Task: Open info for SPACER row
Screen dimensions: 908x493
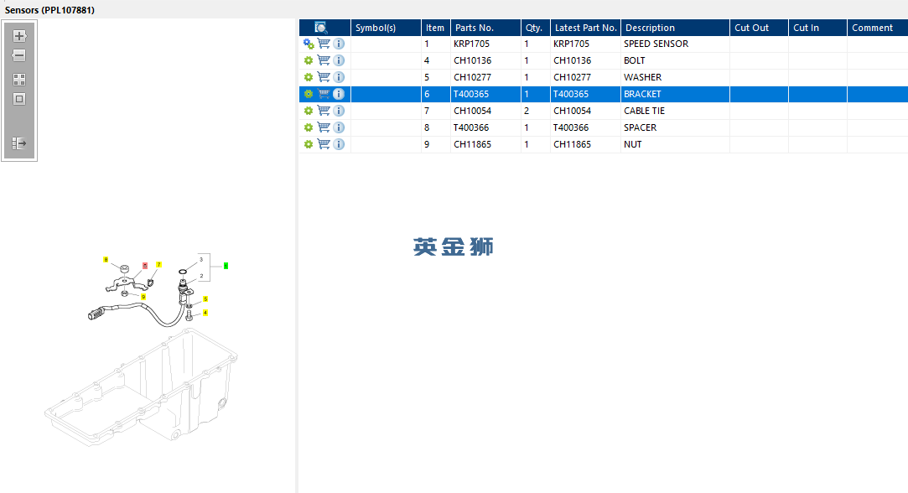Action: tap(339, 127)
